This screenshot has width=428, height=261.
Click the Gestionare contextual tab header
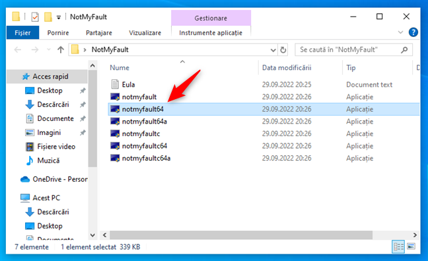tap(211, 18)
